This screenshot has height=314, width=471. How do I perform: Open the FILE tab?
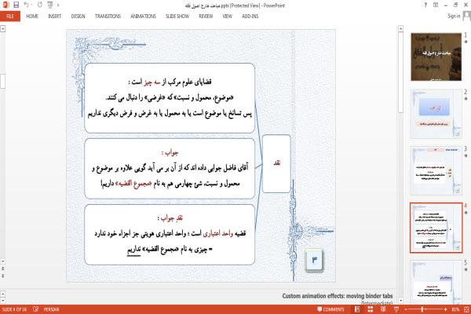click(10, 16)
